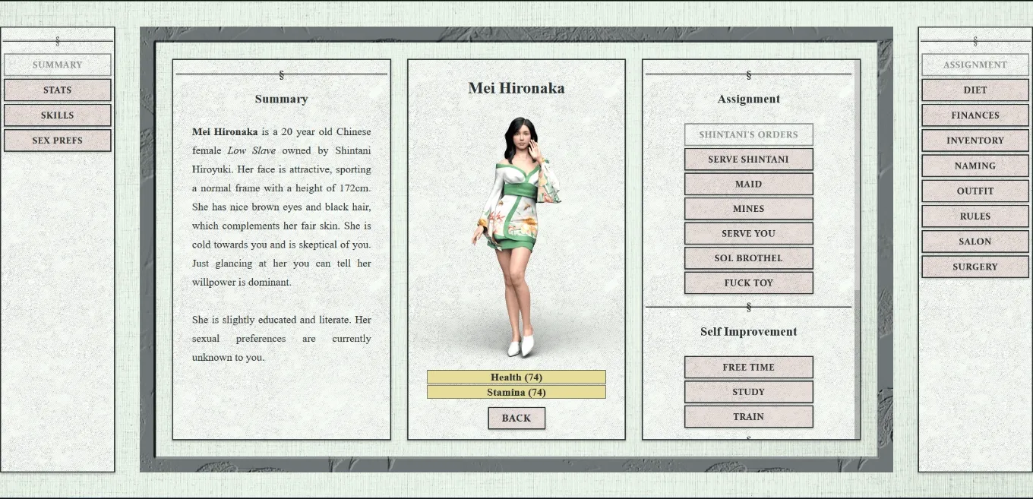The image size is (1033, 499).
Task: Change Mei's OUTFIT
Action: tap(975, 191)
